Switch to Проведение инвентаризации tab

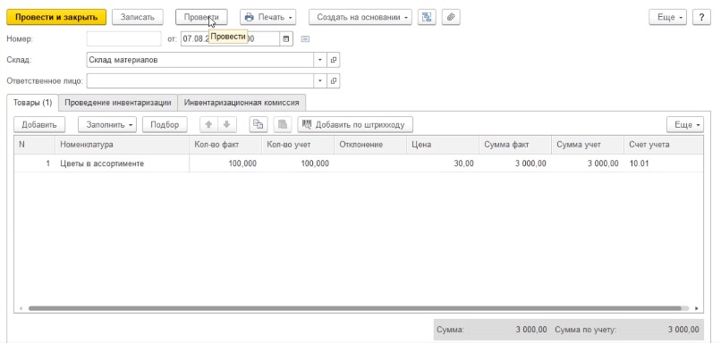tap(118, 103)
